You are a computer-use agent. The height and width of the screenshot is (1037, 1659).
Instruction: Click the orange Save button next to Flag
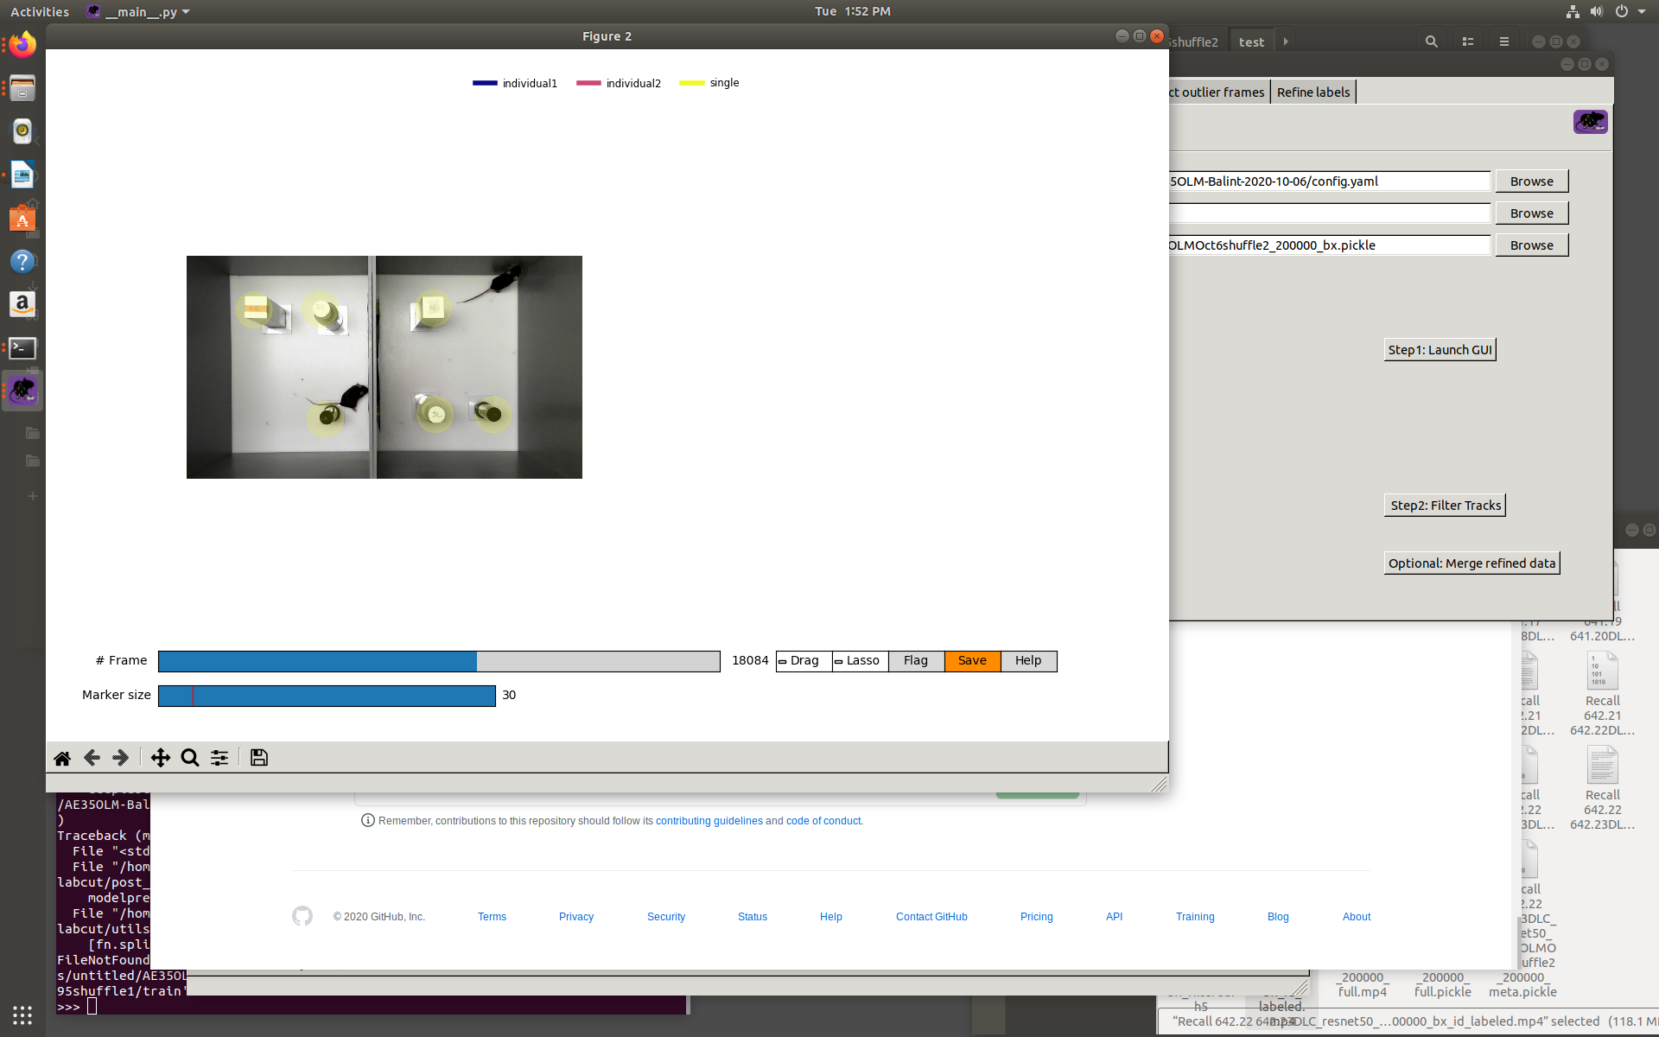coord(971,660)
